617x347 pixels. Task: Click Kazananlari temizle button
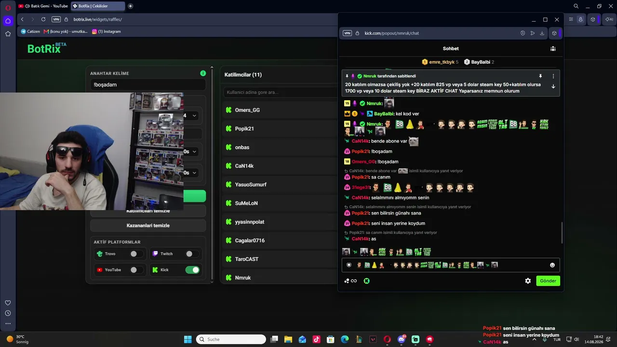148,226
